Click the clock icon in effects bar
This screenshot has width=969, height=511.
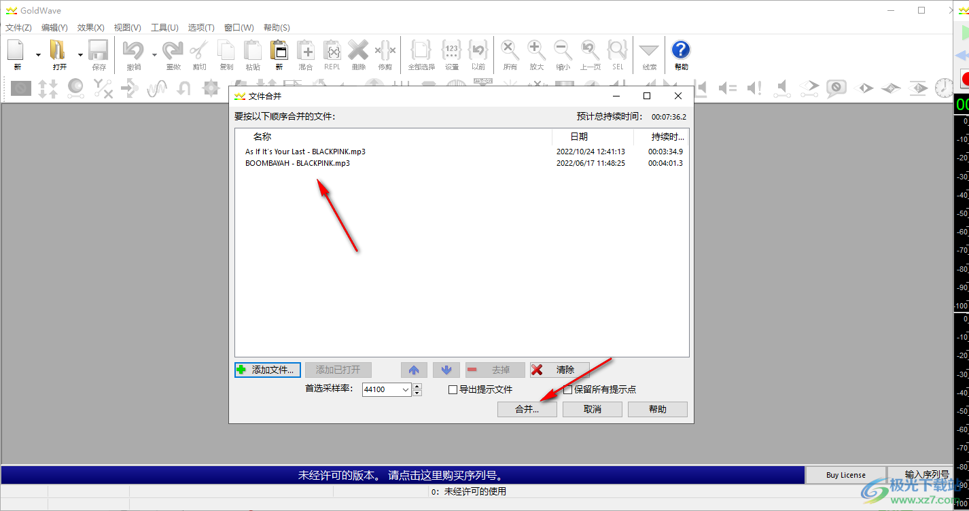945,88
